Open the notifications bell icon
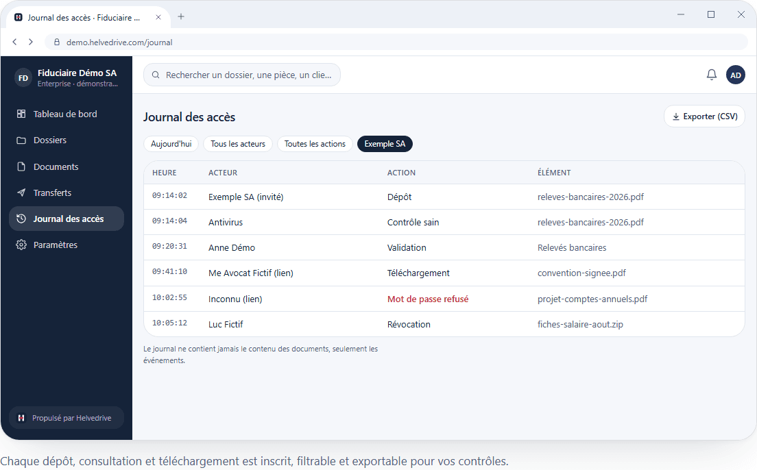Screen dimensions: 757x470 pyautogui.click(x=712, y=75)
